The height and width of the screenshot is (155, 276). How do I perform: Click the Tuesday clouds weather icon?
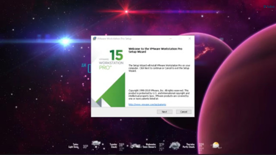point(135,146)
